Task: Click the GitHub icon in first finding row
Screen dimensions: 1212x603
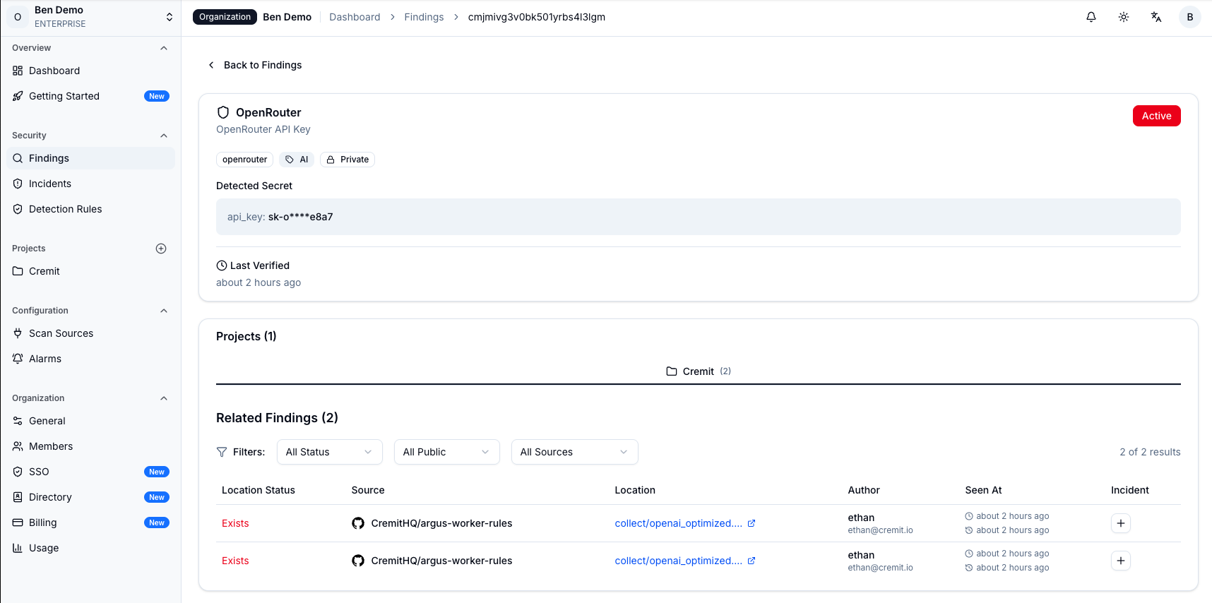Action: (358, 523)
